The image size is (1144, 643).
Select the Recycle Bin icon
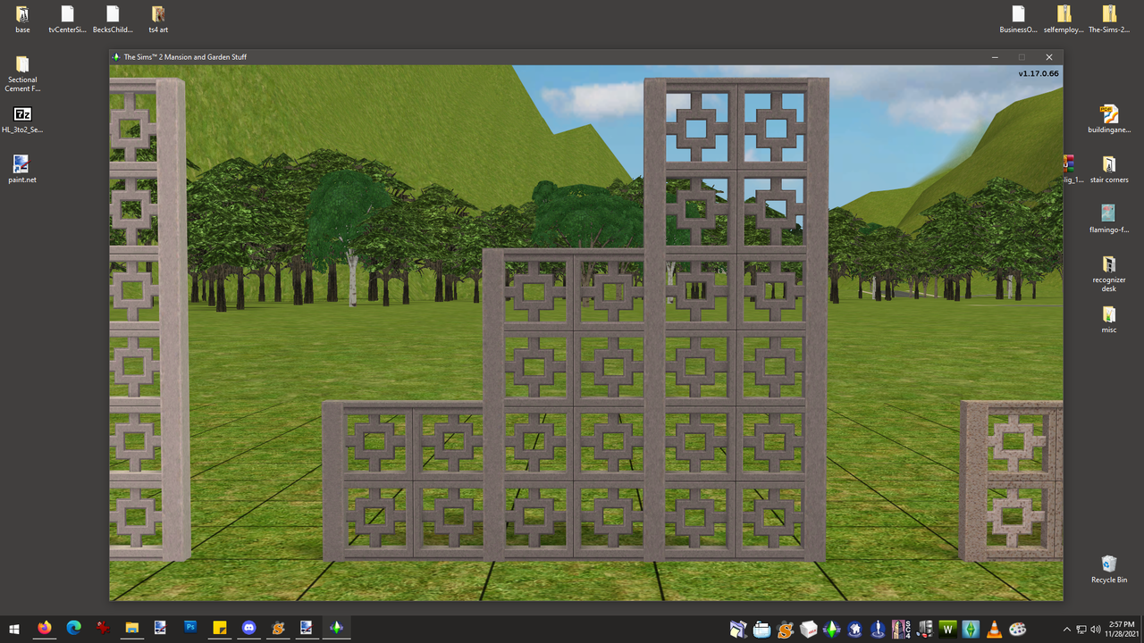[x=1109, y=570]
